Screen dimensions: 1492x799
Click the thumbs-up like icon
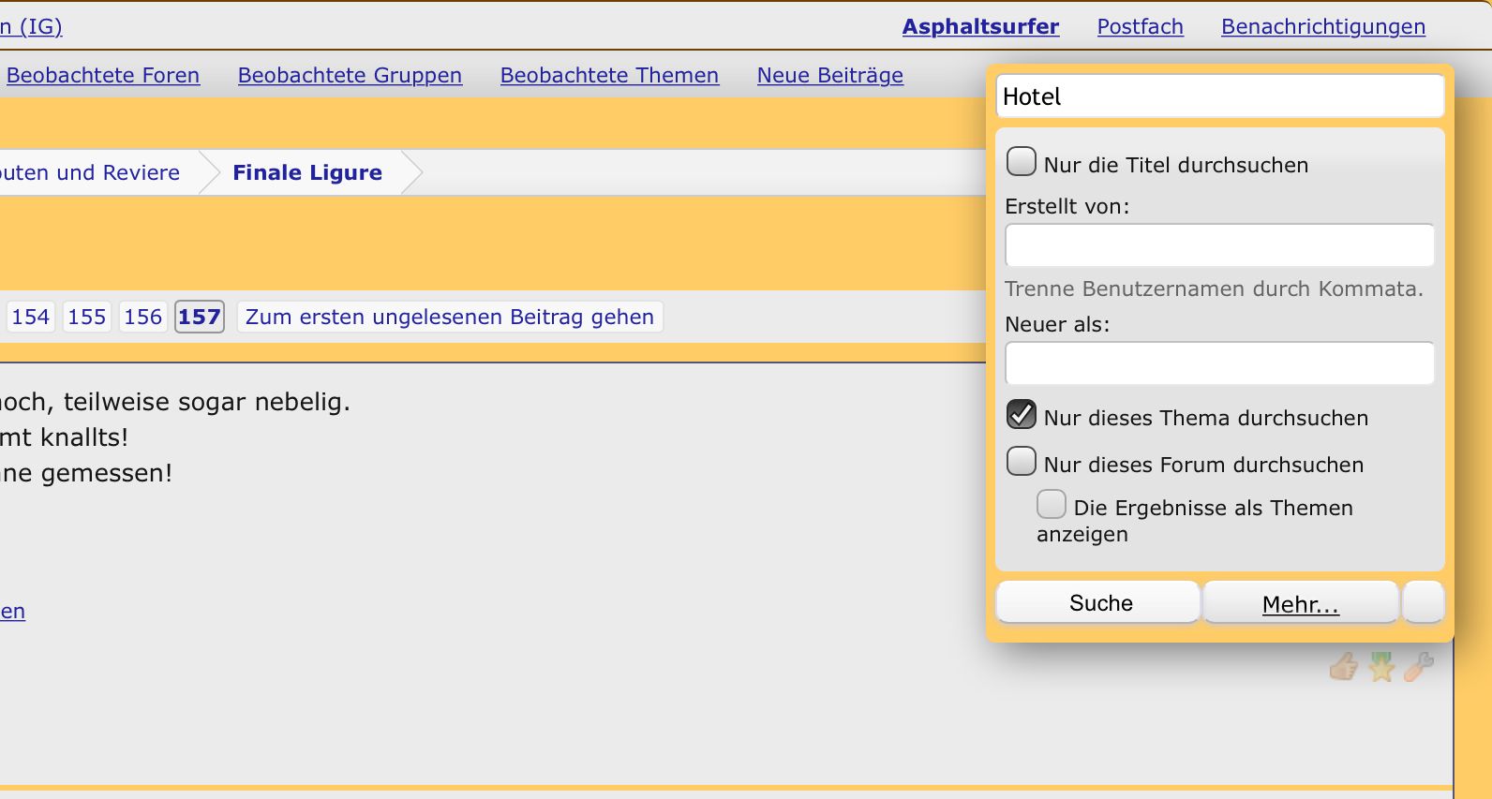[x=1343, y=667]
